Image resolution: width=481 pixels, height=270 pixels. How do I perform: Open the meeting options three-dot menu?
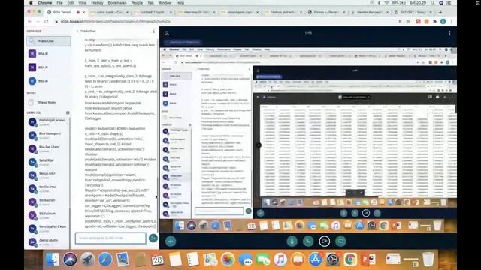click(x=449, y=33)
